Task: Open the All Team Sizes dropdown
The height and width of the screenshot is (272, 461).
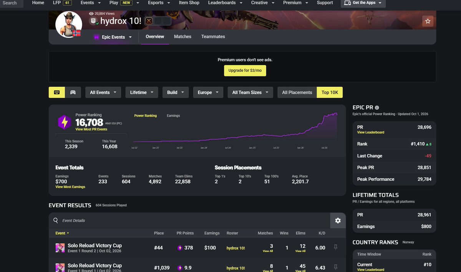Action: 250,92
